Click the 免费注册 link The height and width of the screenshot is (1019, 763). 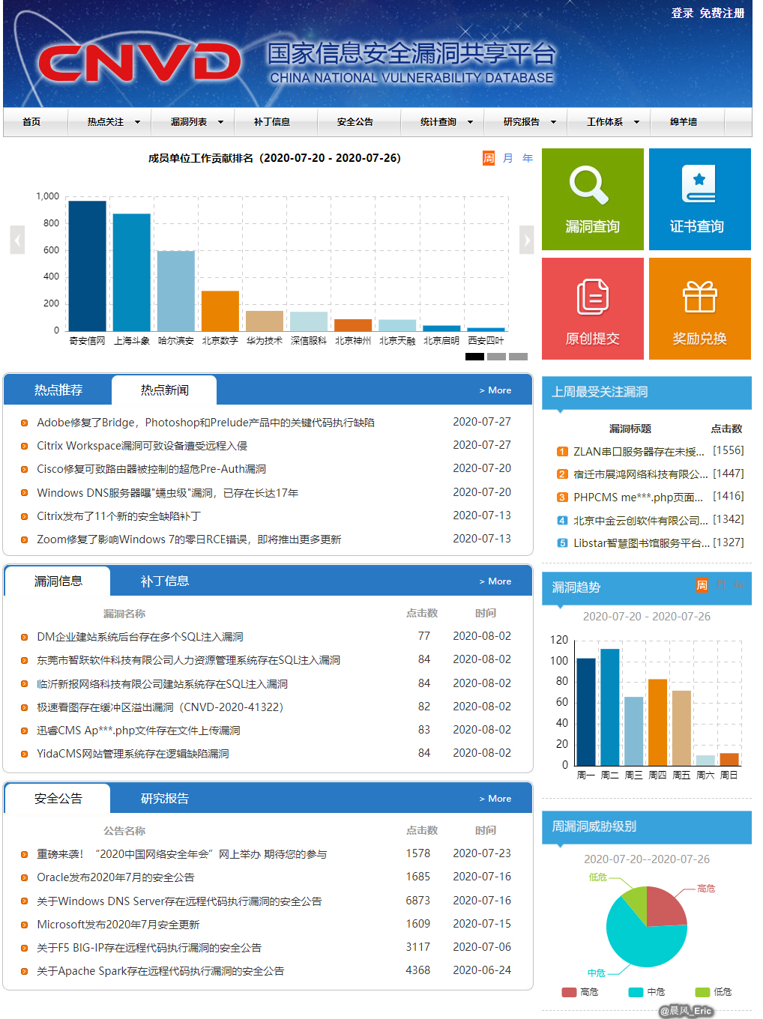(x=722, y=13)
